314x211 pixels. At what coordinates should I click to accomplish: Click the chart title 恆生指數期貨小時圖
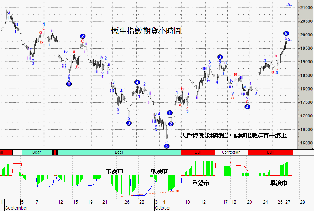click(147, 31)
